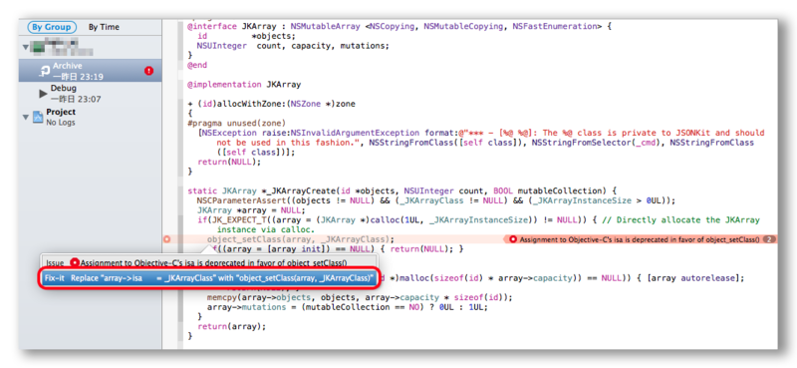Click the "[NSException raise:" line
797x368 pixels.
[480, 133]
